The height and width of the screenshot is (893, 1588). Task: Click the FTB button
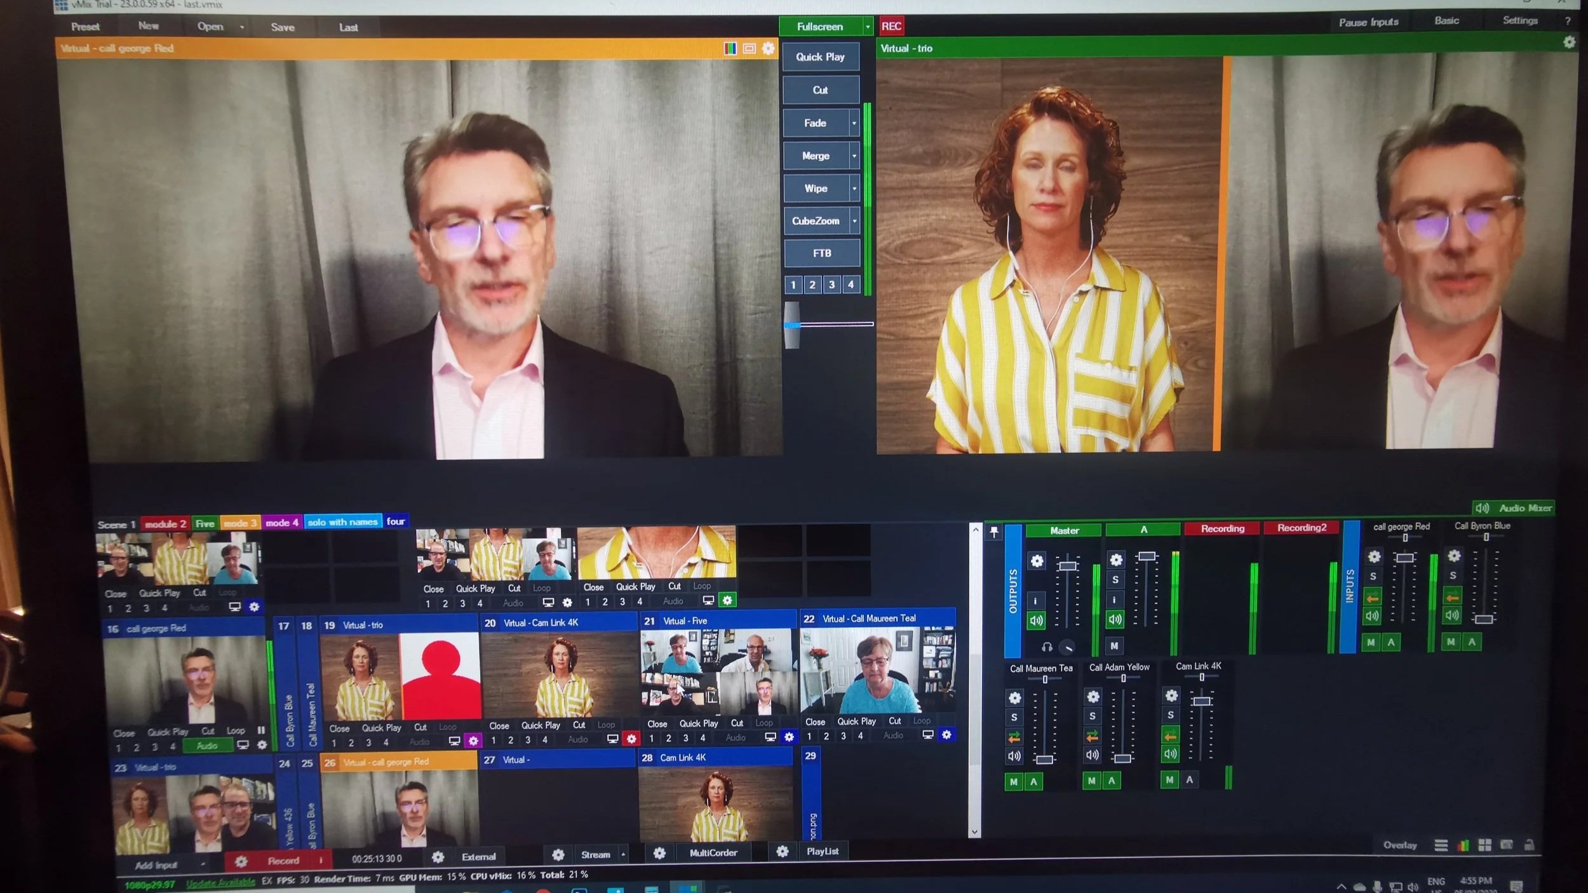(821, 253)
